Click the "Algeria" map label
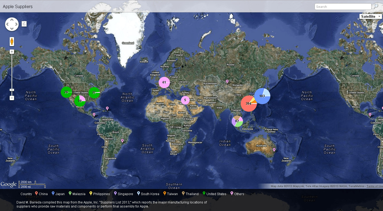 pos(160,104)
